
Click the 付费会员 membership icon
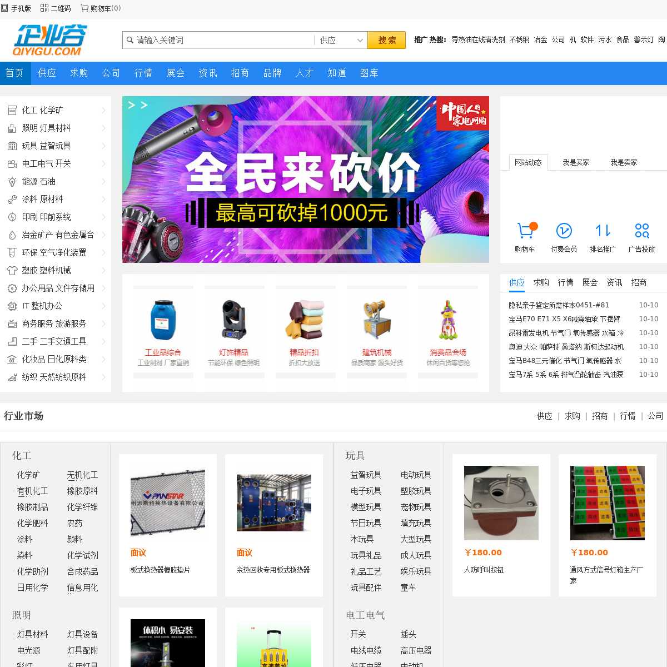tap(564, 230)
